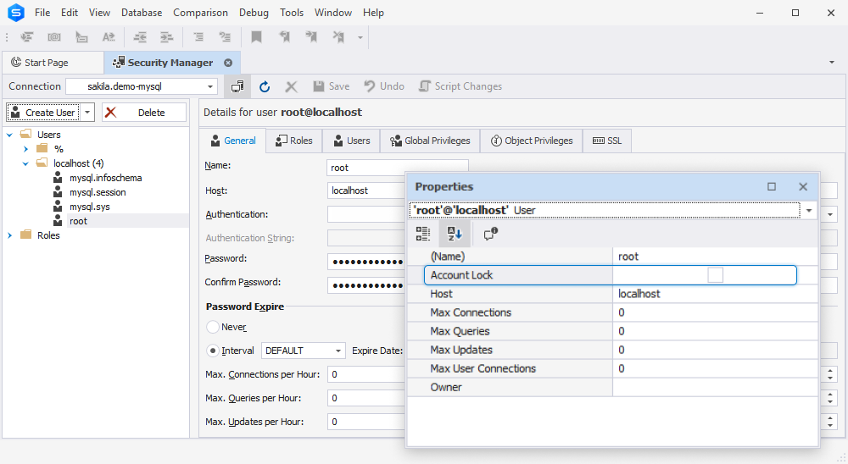848x464 pixels.
Task: Click the complete word (A) icon
Action: (x=109, y=37)
